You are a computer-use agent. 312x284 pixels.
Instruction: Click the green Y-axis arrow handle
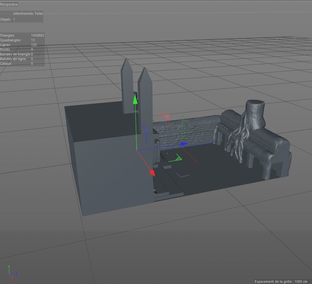[135, 99]
